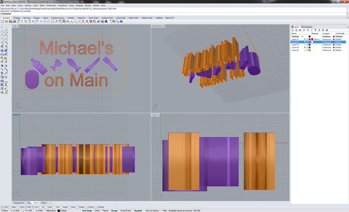This screenshot has height=212, width=349.
Task: Click the Layer 04 green color swatch
Action: [x=310, y=48]
